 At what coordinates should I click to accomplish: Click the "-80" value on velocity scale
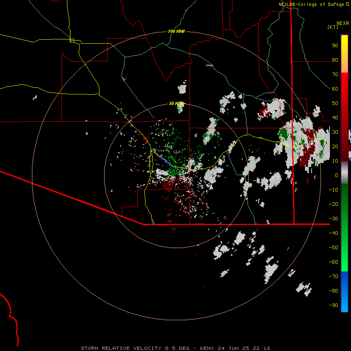coord(333,291)
